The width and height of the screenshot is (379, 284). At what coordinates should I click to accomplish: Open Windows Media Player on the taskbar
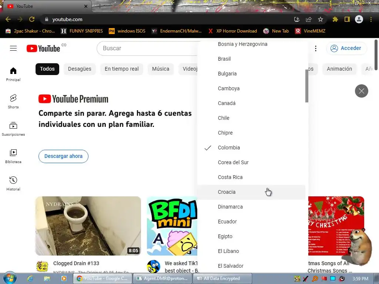point(64,278)
